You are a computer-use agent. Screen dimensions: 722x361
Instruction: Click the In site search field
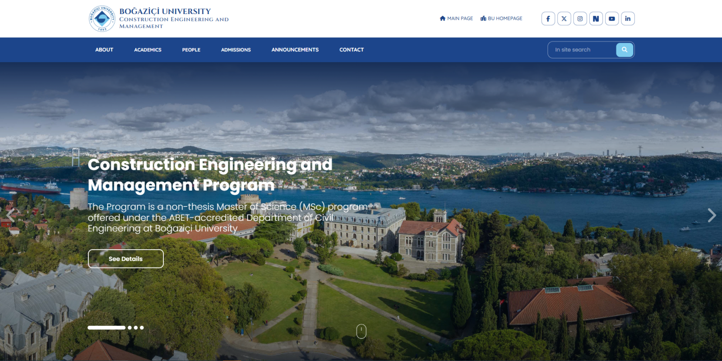(x=582, y=50)
